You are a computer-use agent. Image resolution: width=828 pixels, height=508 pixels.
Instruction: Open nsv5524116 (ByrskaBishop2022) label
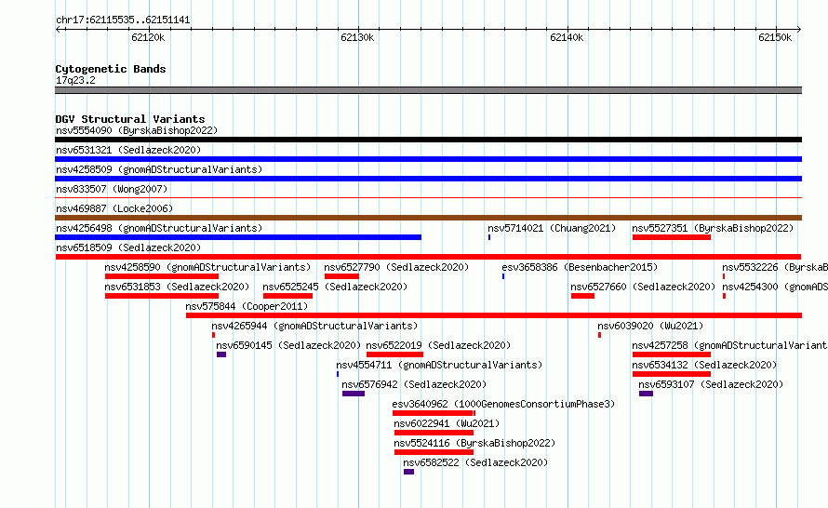coord(474,443)
